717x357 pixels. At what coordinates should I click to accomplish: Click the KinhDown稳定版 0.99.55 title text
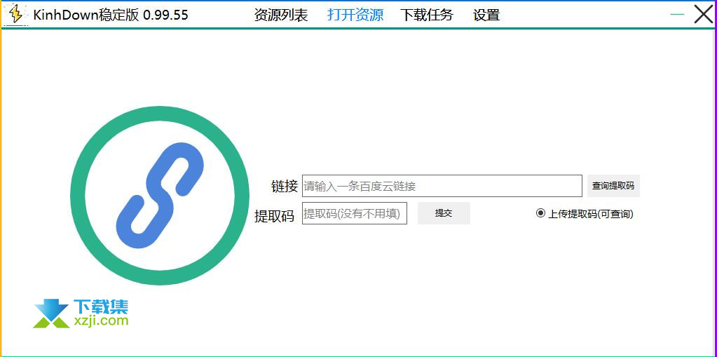(111, 15)
